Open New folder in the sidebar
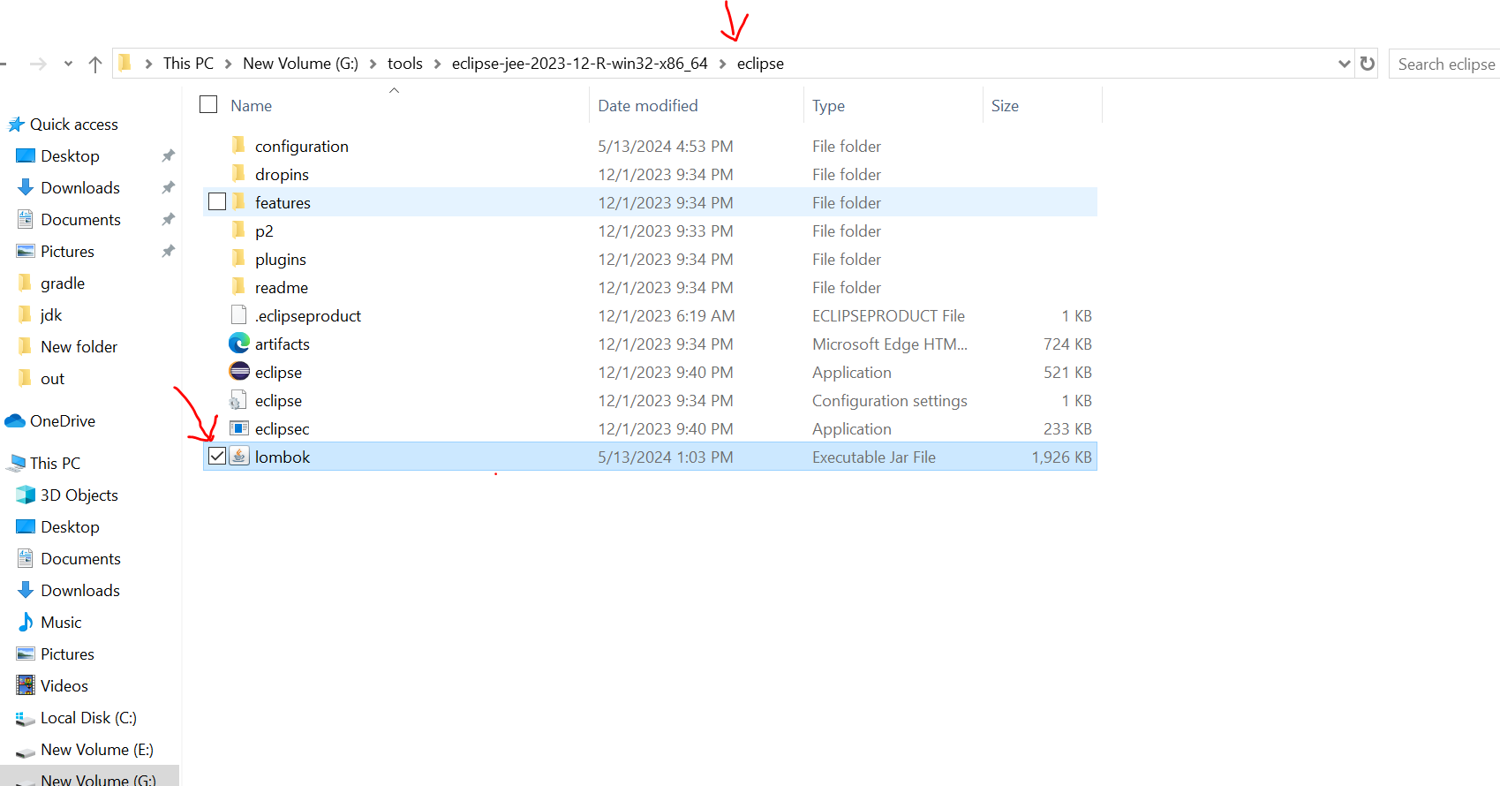Image resolution: width=1500 pixels, height=786 pixels. (79, 347)
